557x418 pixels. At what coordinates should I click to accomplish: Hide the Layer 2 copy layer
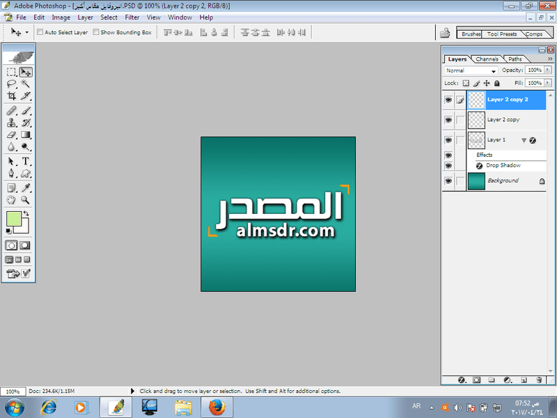point(448,120)
